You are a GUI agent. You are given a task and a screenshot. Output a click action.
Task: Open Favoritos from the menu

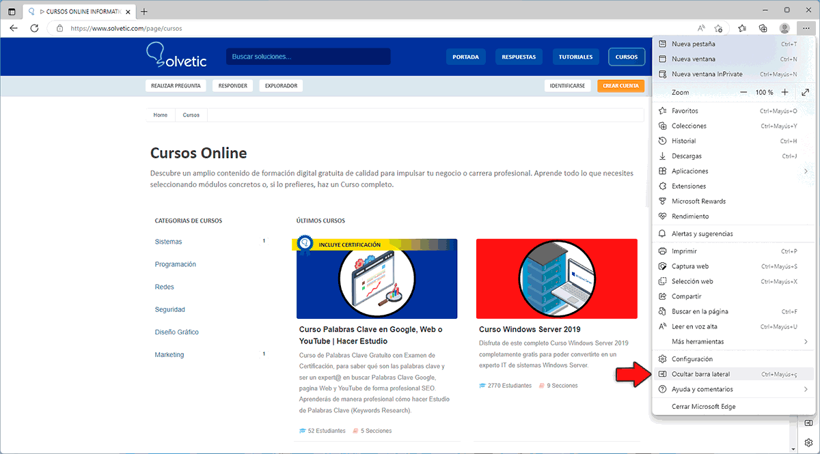[x=733, y=111]
